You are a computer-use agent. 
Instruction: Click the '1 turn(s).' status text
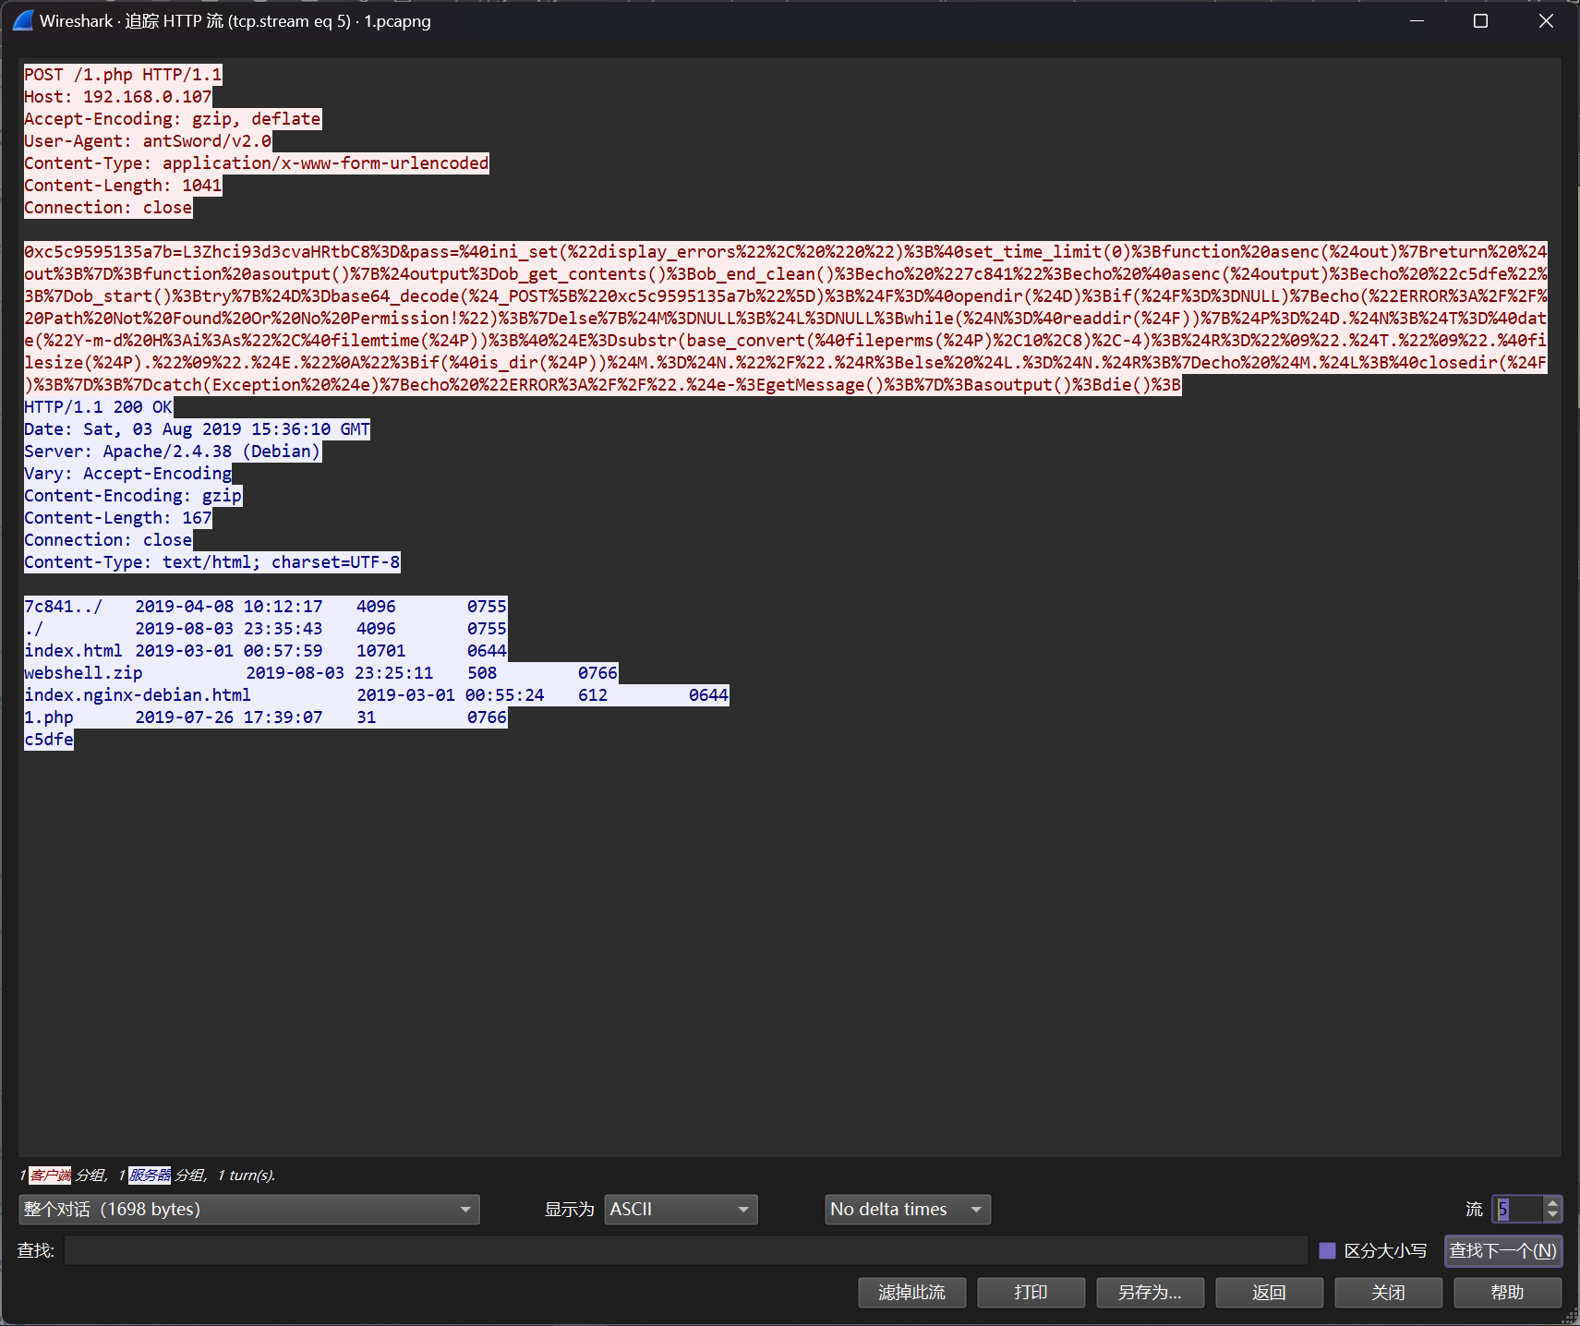[247, 1175]
